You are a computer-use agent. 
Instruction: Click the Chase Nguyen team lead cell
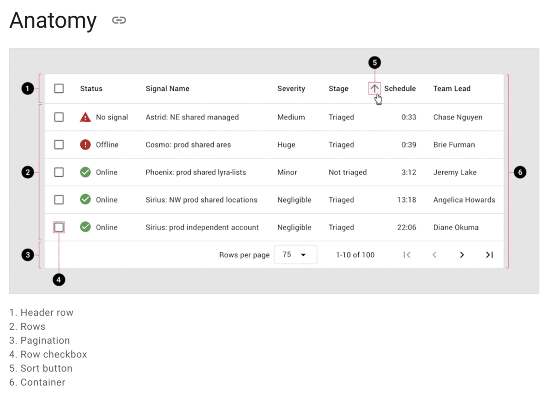click(x=458, y=117)
